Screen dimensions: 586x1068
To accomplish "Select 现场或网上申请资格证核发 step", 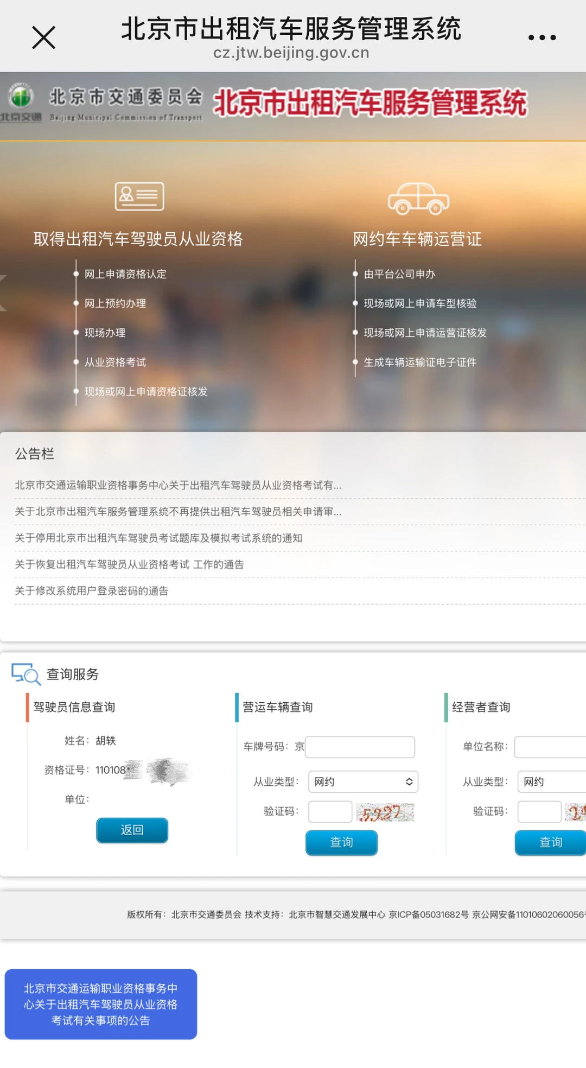I will (146, 391).
